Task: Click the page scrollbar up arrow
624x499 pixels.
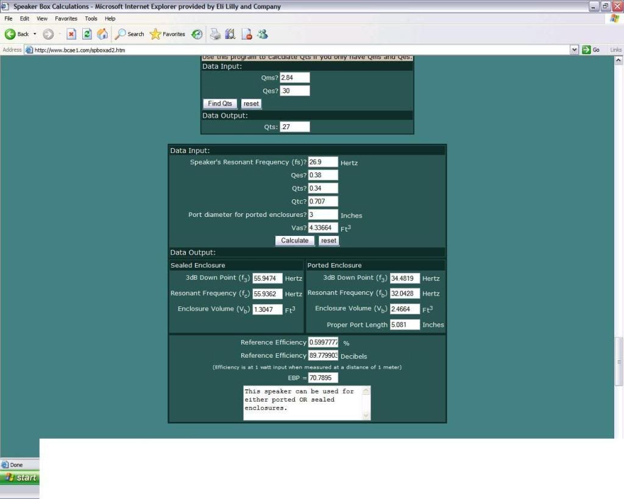Action: tap(619, 60)
